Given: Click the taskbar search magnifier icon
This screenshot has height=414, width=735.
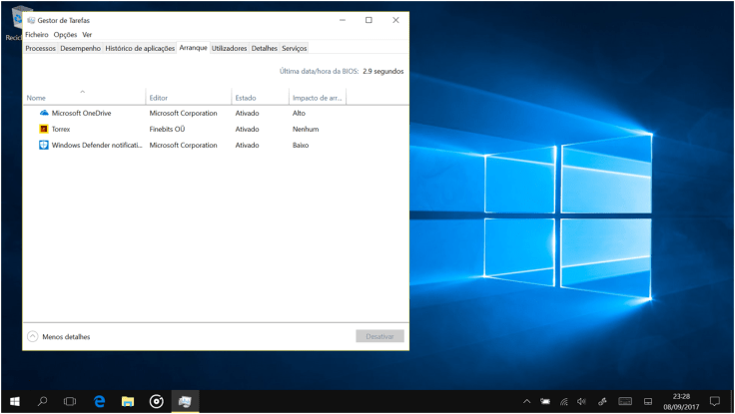Looking at the screenshot, I should [43, 401].
